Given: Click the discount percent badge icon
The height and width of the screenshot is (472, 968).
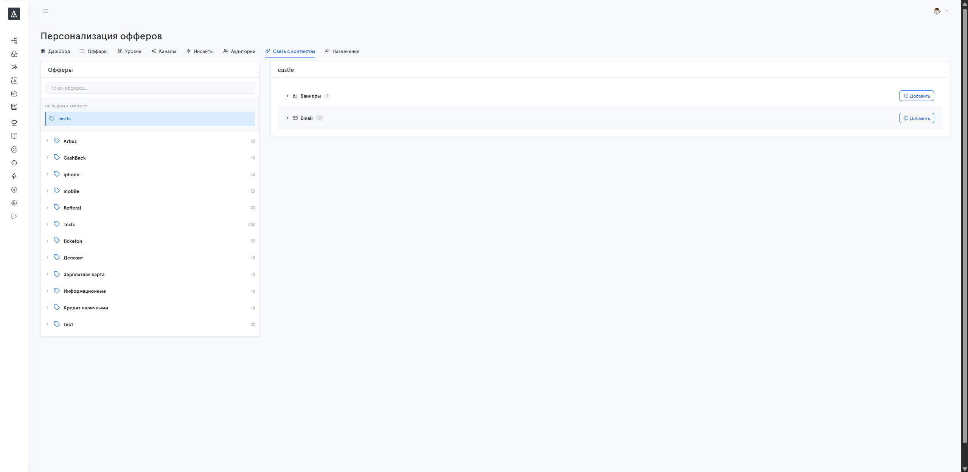Looking at the screenshot, I should coord(14,150).
